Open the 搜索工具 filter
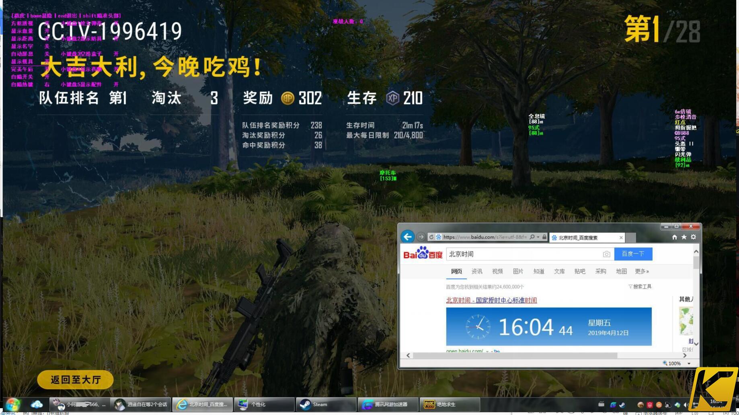Screen dimensions: 739x415 click(640, 287)
